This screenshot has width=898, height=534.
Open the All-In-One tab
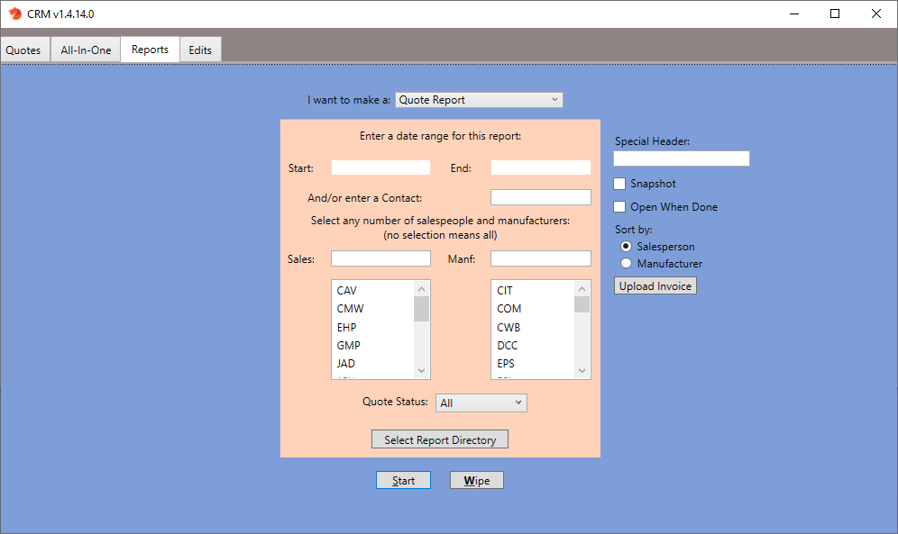[x=86, y=50]
